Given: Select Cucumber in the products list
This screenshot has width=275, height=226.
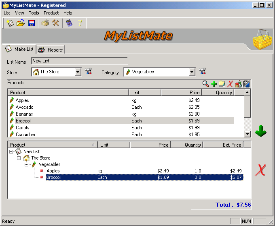Looking at the screenshot, I should (121, 134).
